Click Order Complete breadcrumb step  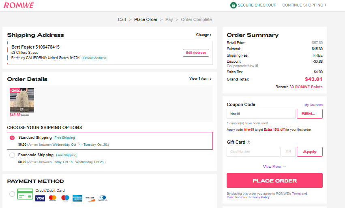pyautogui.click(x=196, y=19)
